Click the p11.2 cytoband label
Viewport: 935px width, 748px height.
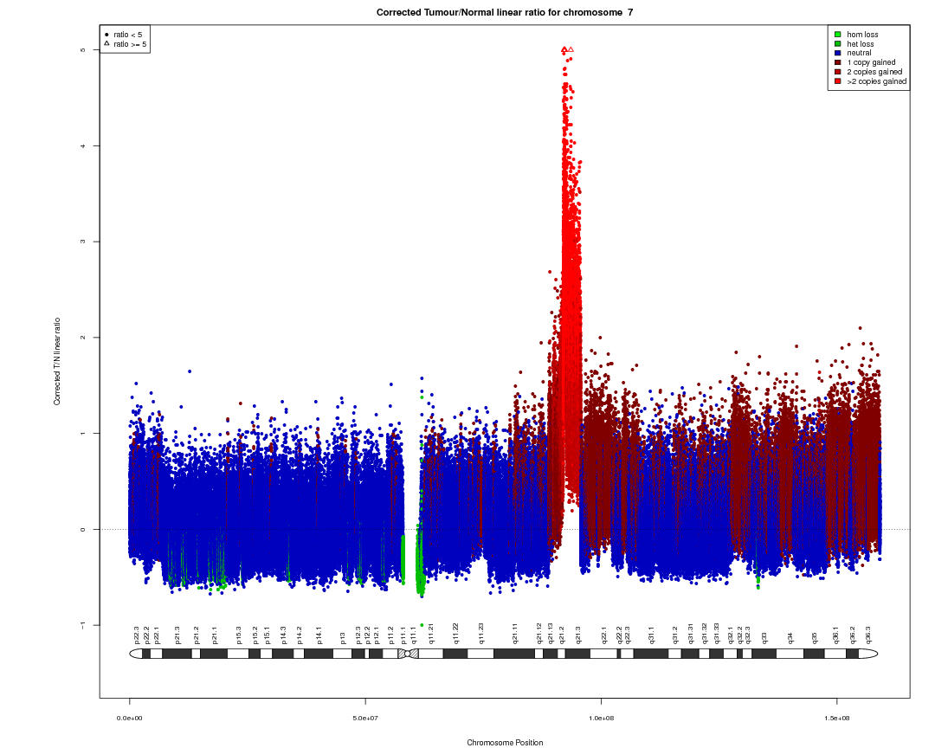click(x=391, y=635)
